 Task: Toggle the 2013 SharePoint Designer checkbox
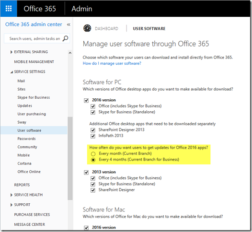coord(93,190)
